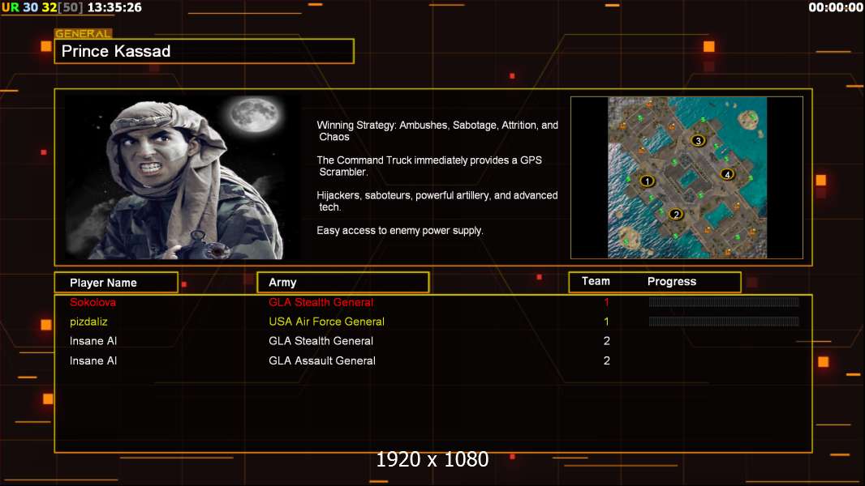The image size is (865, 486).
Task: Click the Hijackers, saboteurs description line
Action: [437, 201]
